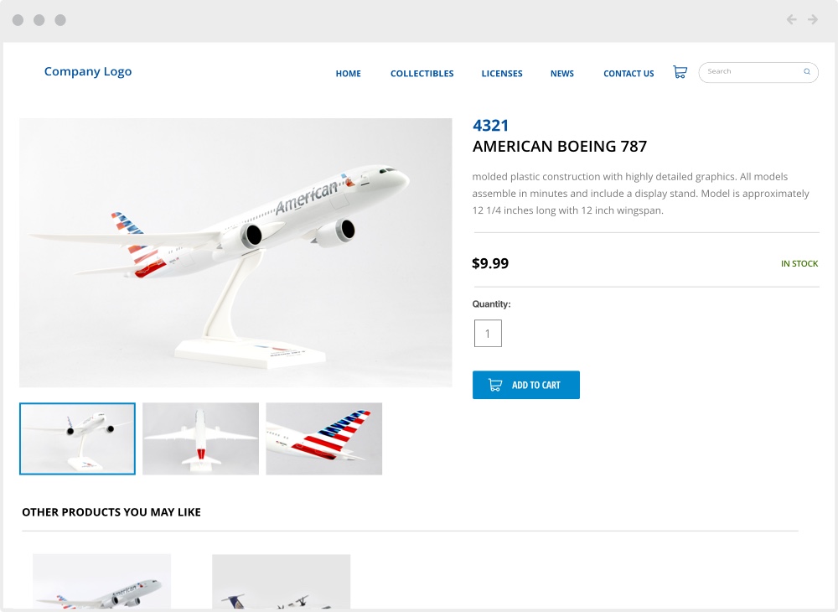Go to the Home menu item
Image resolution: width=838 pixels, height=612 pixels.
(348, 74)
